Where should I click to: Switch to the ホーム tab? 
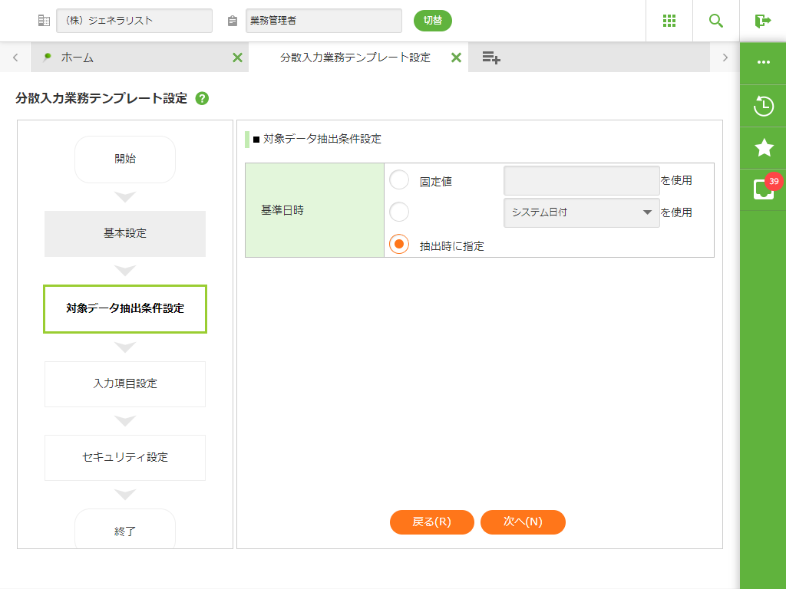pyautogui.click(x=130, y=58)
